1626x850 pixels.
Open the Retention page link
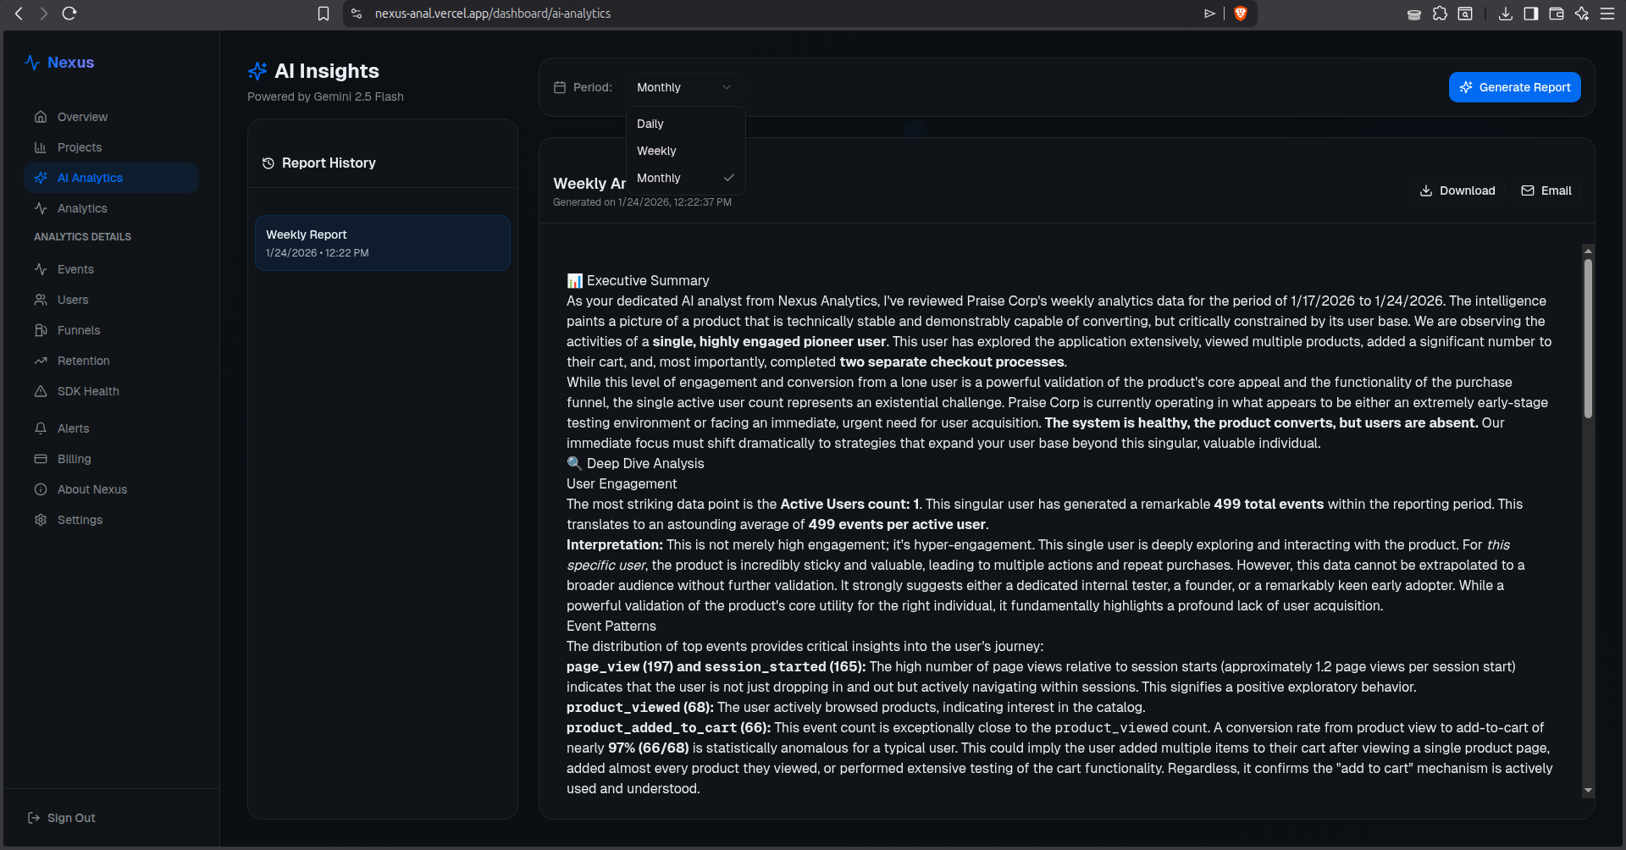pos(112,361)
